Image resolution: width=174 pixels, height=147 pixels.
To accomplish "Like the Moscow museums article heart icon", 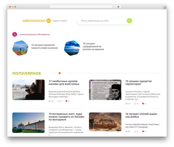I will click(x=66, y=101).
